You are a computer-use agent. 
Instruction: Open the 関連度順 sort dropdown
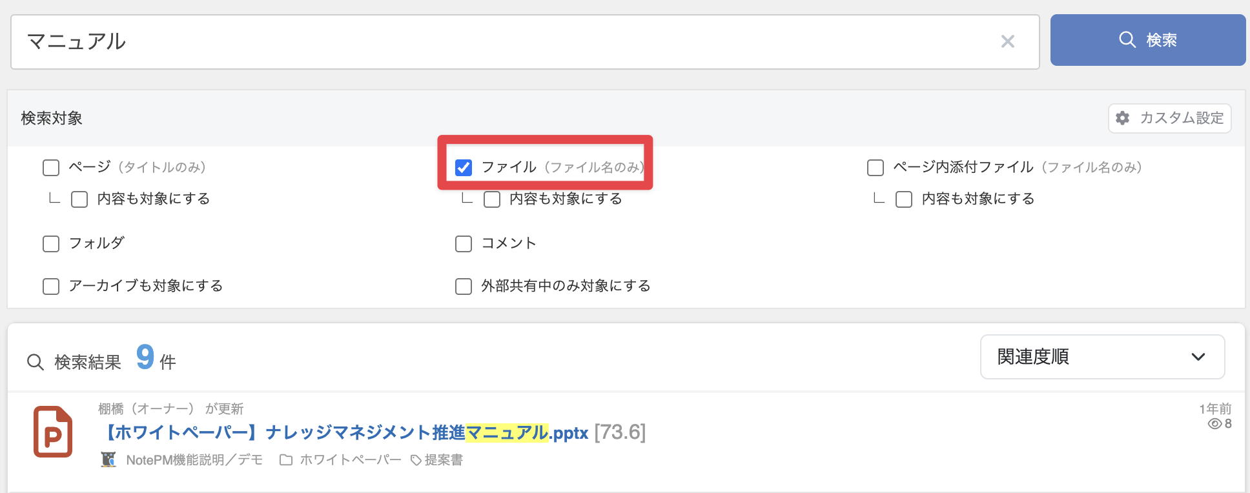click(x=1102, y=357)
